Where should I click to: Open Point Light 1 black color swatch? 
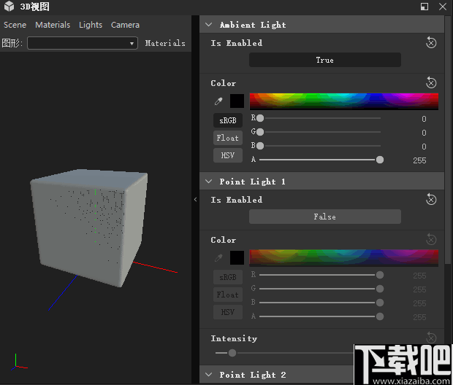[x=237, y=257]
